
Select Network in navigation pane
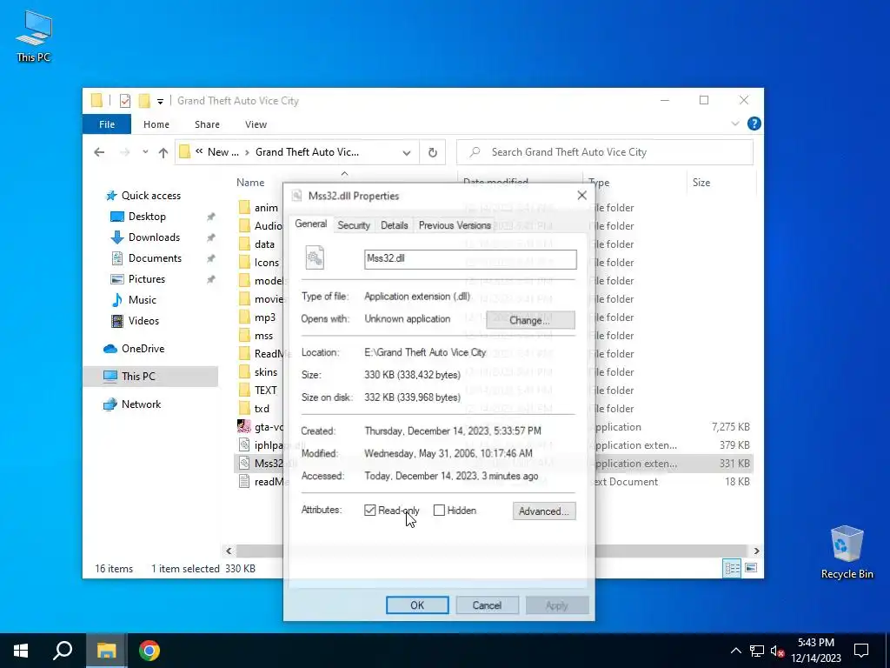[141, 404]
